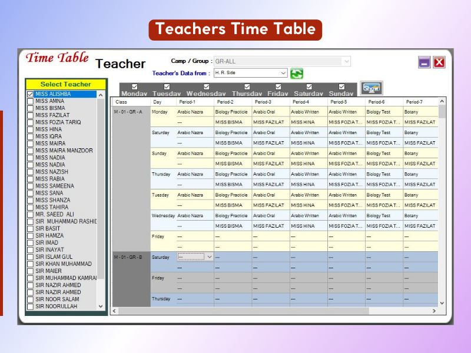Click the timetable horizontal scroll-right arrow
471x353 pixels.
434,311
